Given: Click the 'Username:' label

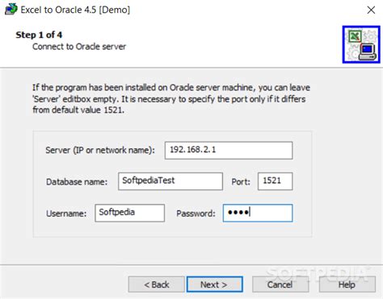Looking at the screenshot, I should 66,214.
